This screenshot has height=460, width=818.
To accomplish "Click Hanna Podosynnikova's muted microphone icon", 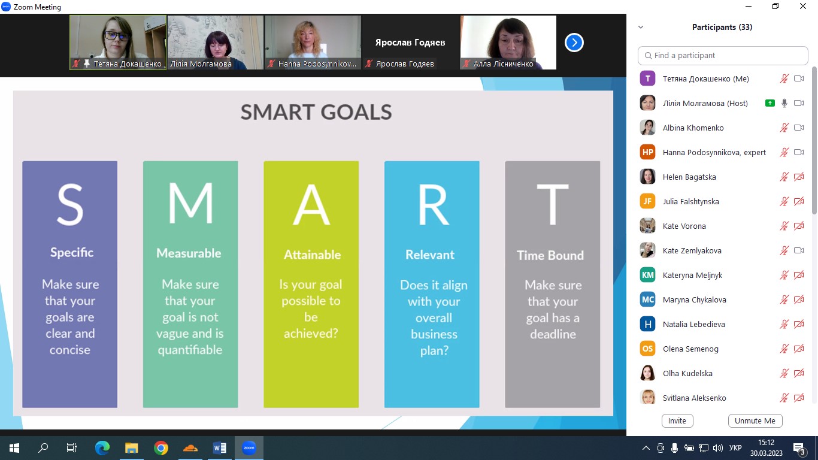I will (784, 152).
